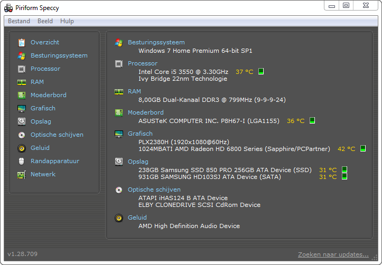Click the Windows flag icon in summary panel

tap(119, 43)
